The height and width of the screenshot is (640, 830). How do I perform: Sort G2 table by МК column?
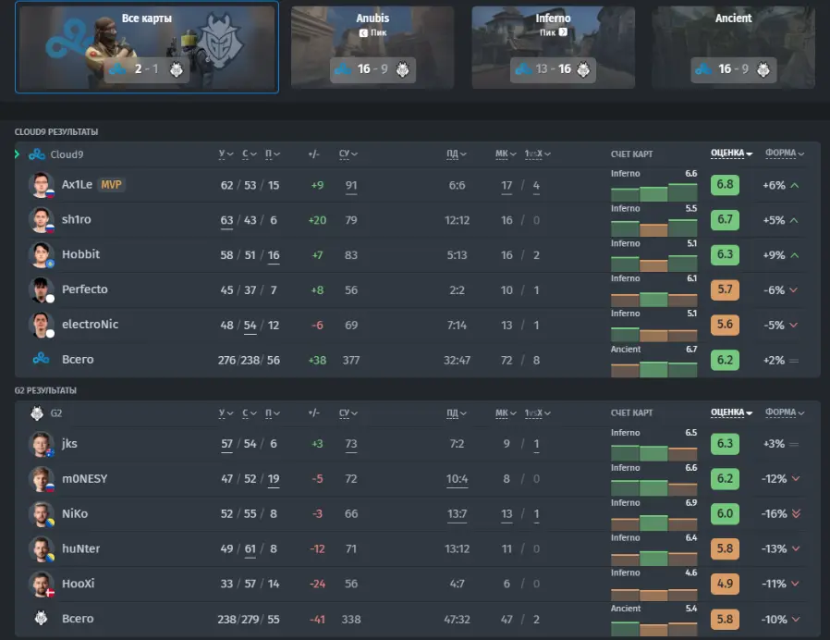(x=506, y=413)
